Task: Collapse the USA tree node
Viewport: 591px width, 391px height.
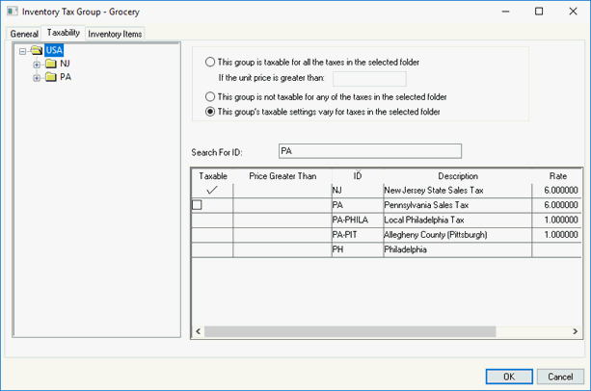Action: click(23, 50)
